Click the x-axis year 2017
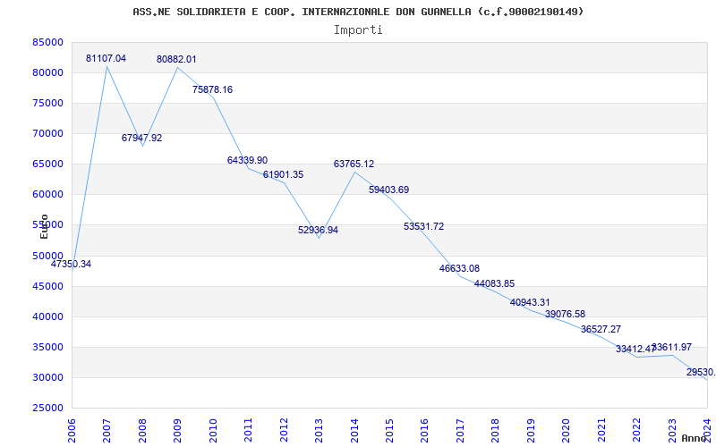This screenshot has width=716, height=447. tap(460, 430)
